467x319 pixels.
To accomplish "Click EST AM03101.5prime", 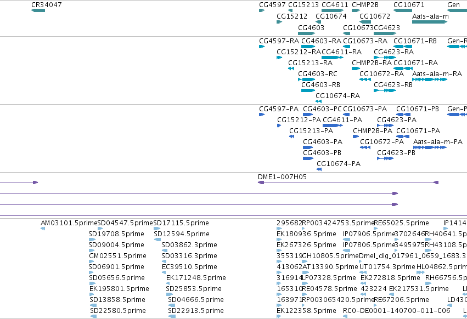I will point(43,229).
